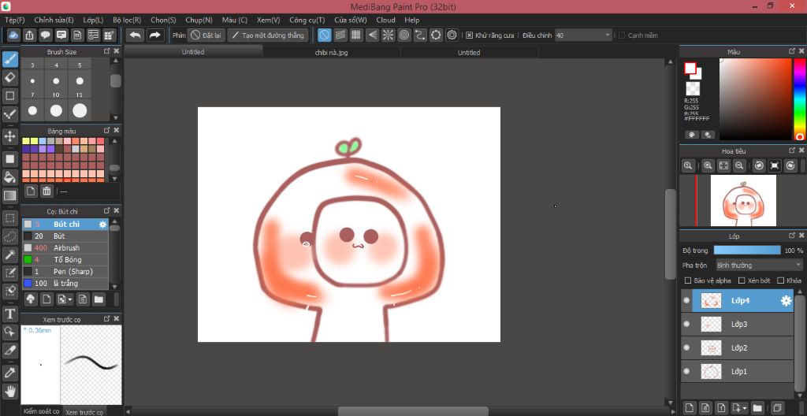The height and width of the screenshot is (416, 807).
Task: Enable Xén bớt checkbox
Action: click(742, 280)
